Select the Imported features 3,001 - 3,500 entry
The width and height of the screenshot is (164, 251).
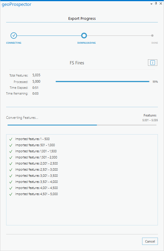tap(36, 176)
